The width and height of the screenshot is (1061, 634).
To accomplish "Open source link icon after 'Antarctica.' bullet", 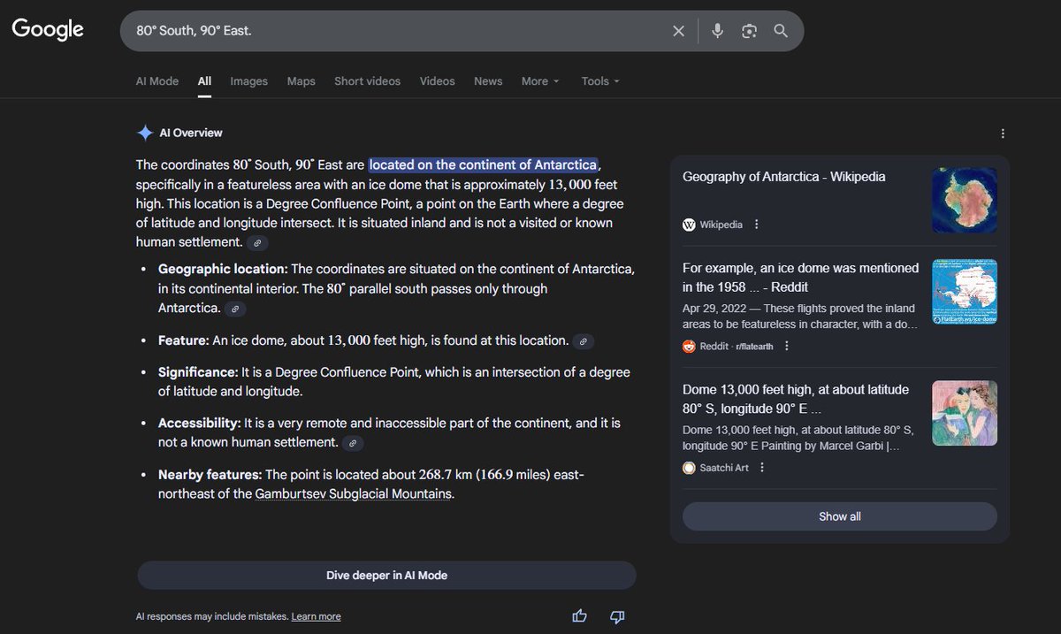I will (234, 309).
